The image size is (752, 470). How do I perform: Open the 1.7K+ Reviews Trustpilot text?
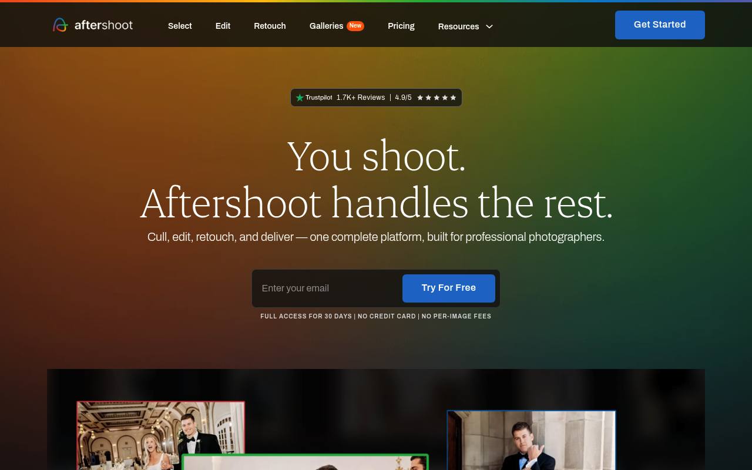point(361,98)
